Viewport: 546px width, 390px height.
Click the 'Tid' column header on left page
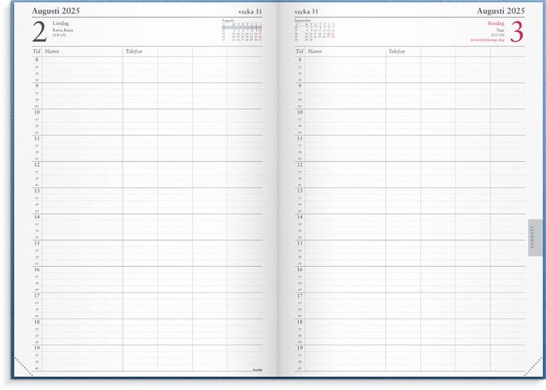coord(36,51)
